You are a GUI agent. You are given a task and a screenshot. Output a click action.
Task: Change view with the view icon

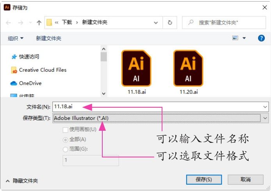235,38
